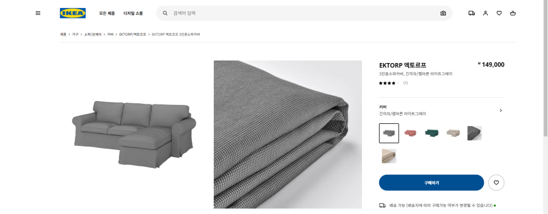Viewport: 548px width, 214px height.
Task: Open the grey sofa product image
Action: (134, 135)
